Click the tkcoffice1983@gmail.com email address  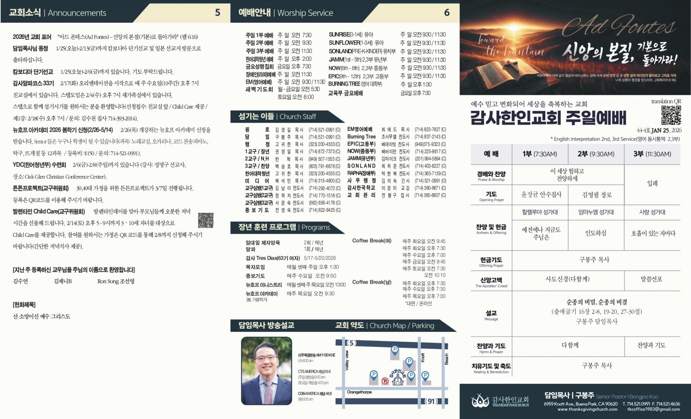[653, 409]
